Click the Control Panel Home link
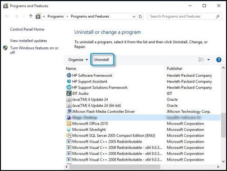 click(x=27, y=29)
